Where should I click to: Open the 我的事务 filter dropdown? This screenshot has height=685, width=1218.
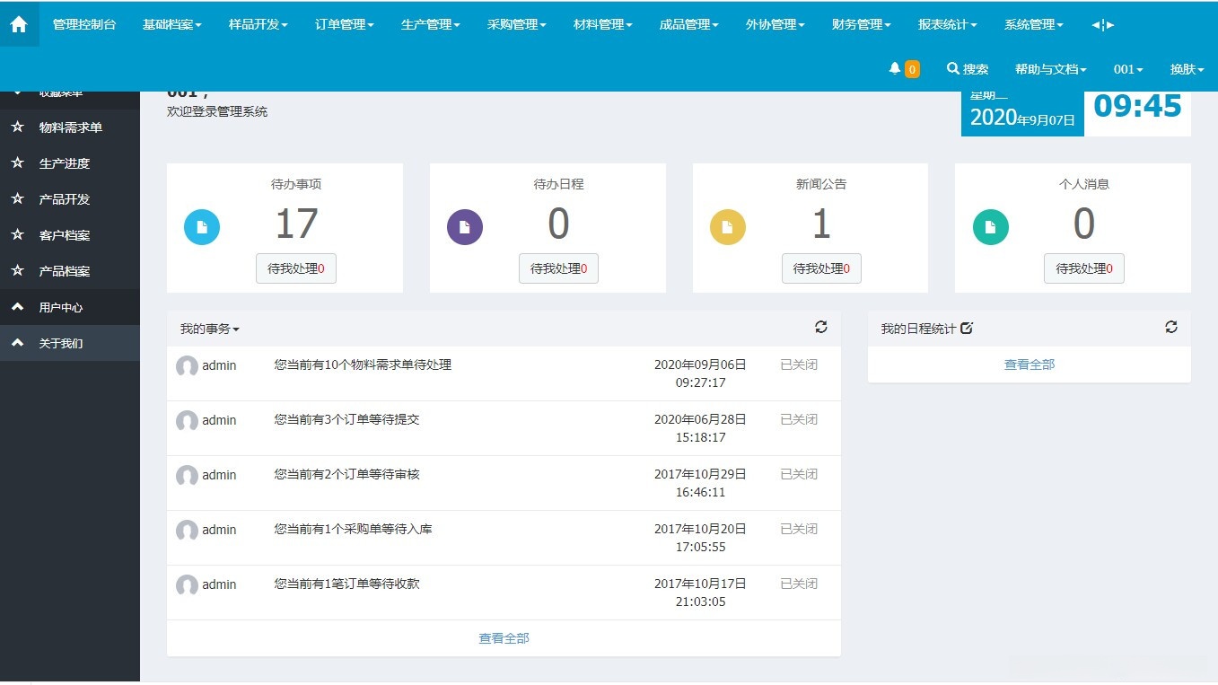click(x=208, y=329)
